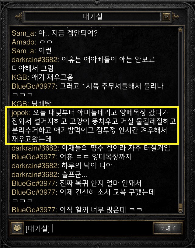Open the channel list dropdown arrow
The height and width of the screenshot is (248, 195).
(x=166, y=17)
